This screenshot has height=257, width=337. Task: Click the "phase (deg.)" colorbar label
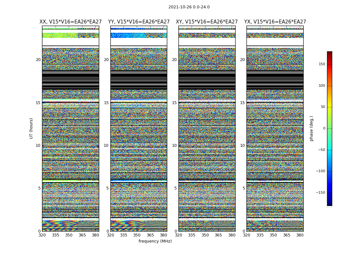[x=311, y=128]
